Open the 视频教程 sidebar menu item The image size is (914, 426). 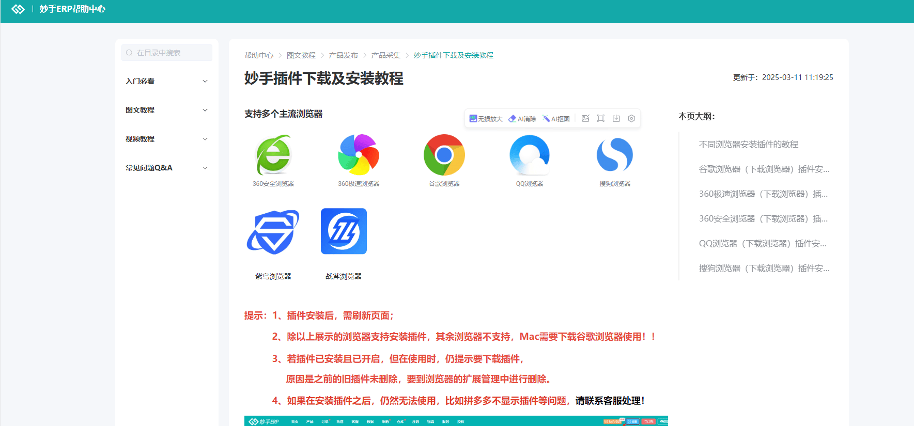pyautogui.click(x=140, y=139)
